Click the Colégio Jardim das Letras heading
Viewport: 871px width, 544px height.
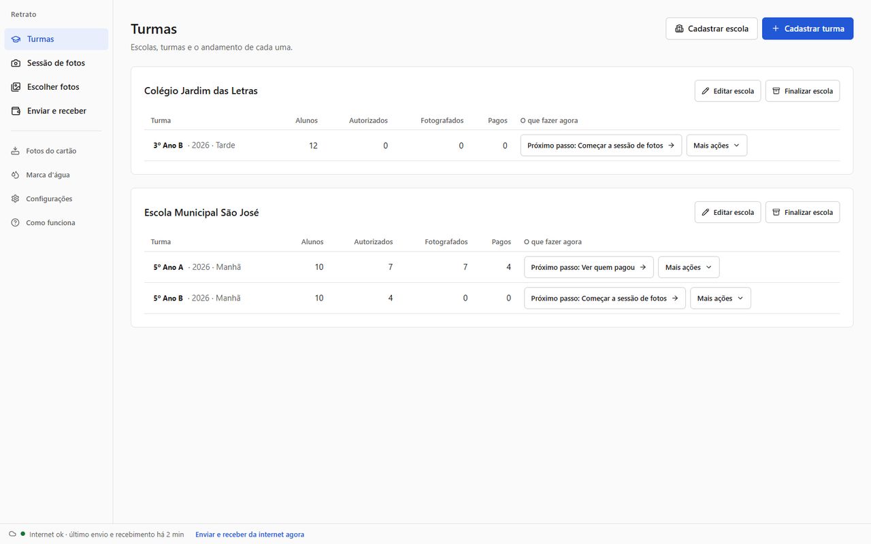(x=201, y=90)
